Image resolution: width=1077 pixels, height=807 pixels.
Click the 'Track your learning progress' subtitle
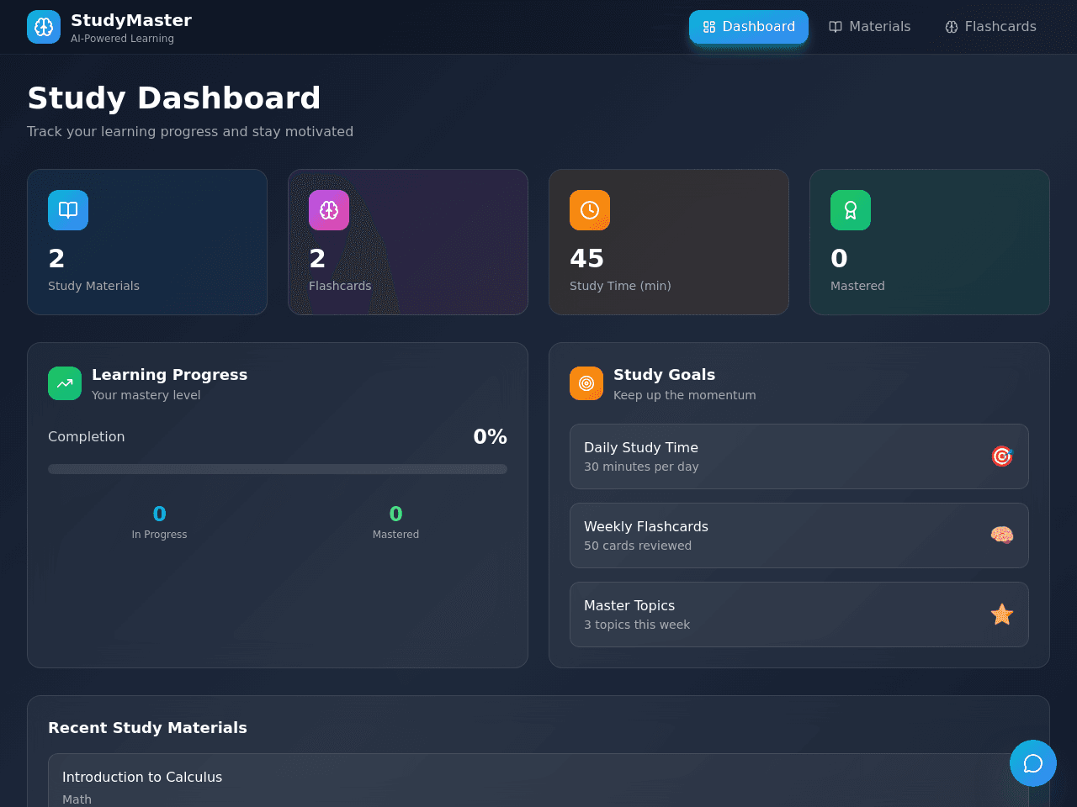point(190,132)
